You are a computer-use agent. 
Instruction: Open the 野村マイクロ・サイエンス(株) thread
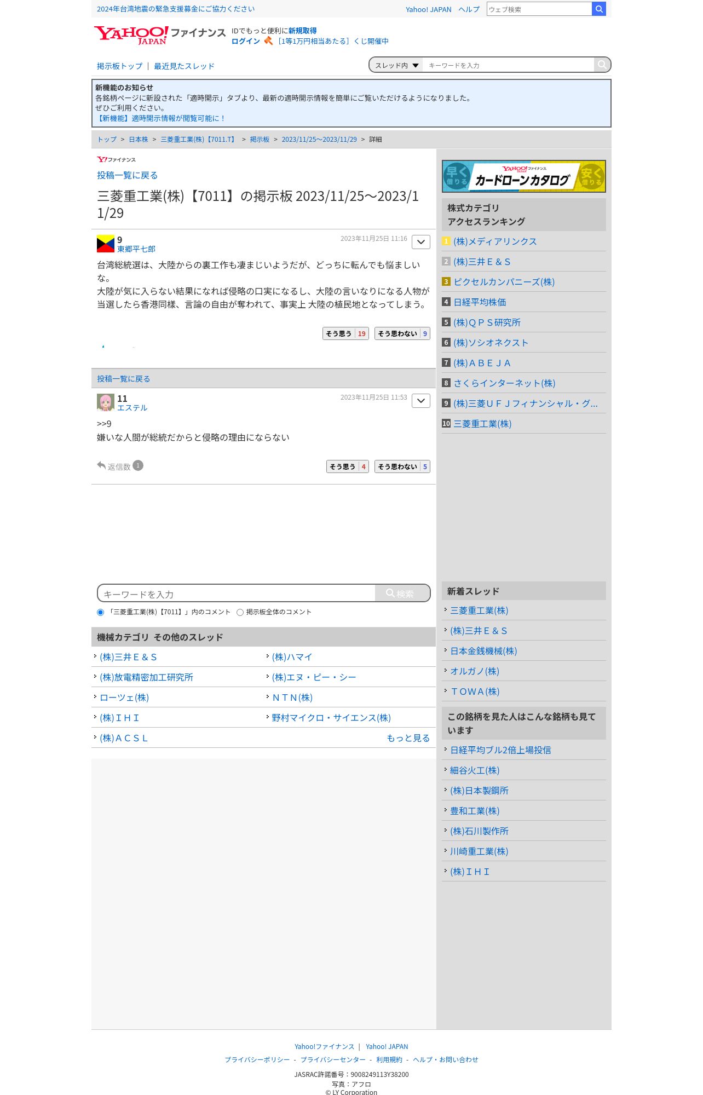(x=331, y=718)
